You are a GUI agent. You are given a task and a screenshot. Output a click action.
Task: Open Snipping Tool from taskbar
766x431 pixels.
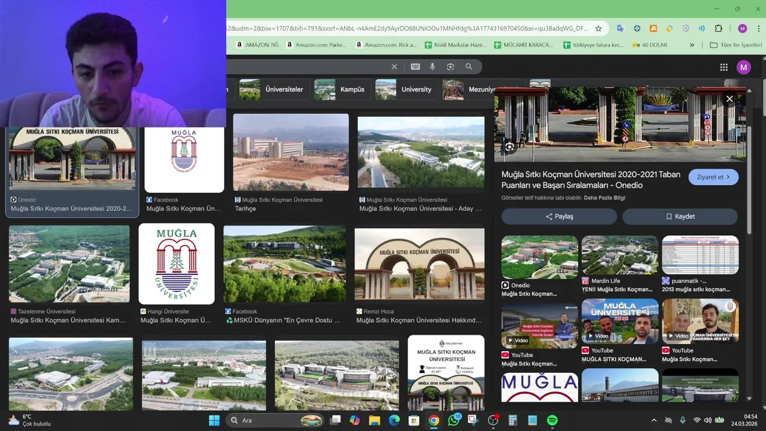[x=473, y=420]
